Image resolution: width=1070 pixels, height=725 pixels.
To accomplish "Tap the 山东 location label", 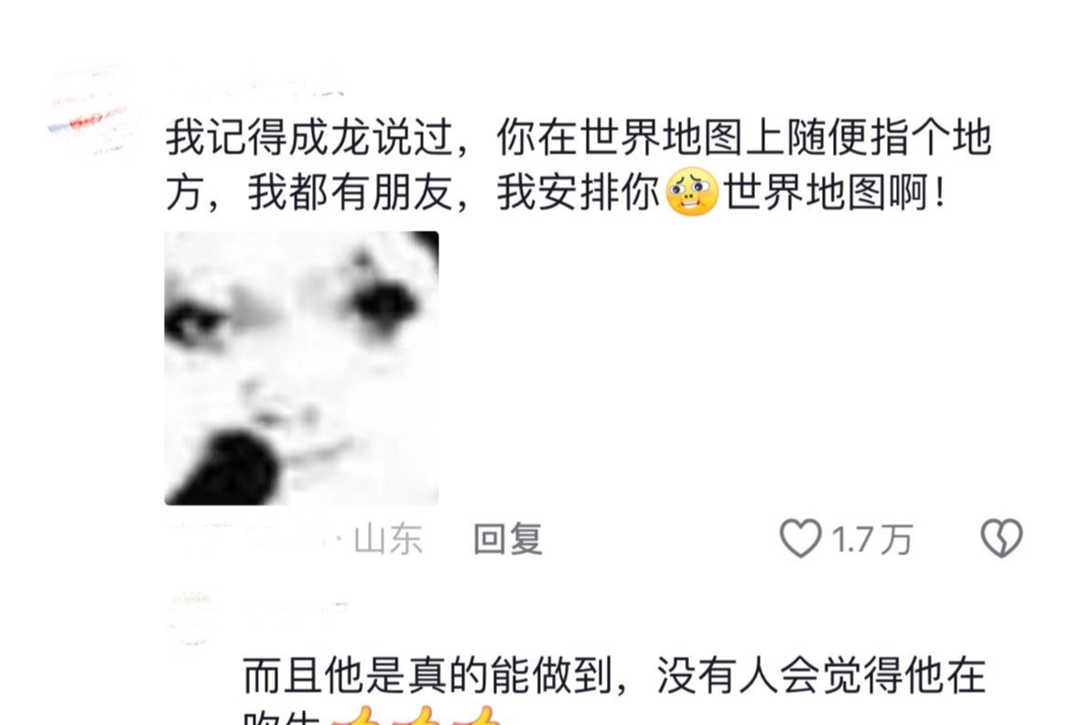I will (x=388, y=539).
